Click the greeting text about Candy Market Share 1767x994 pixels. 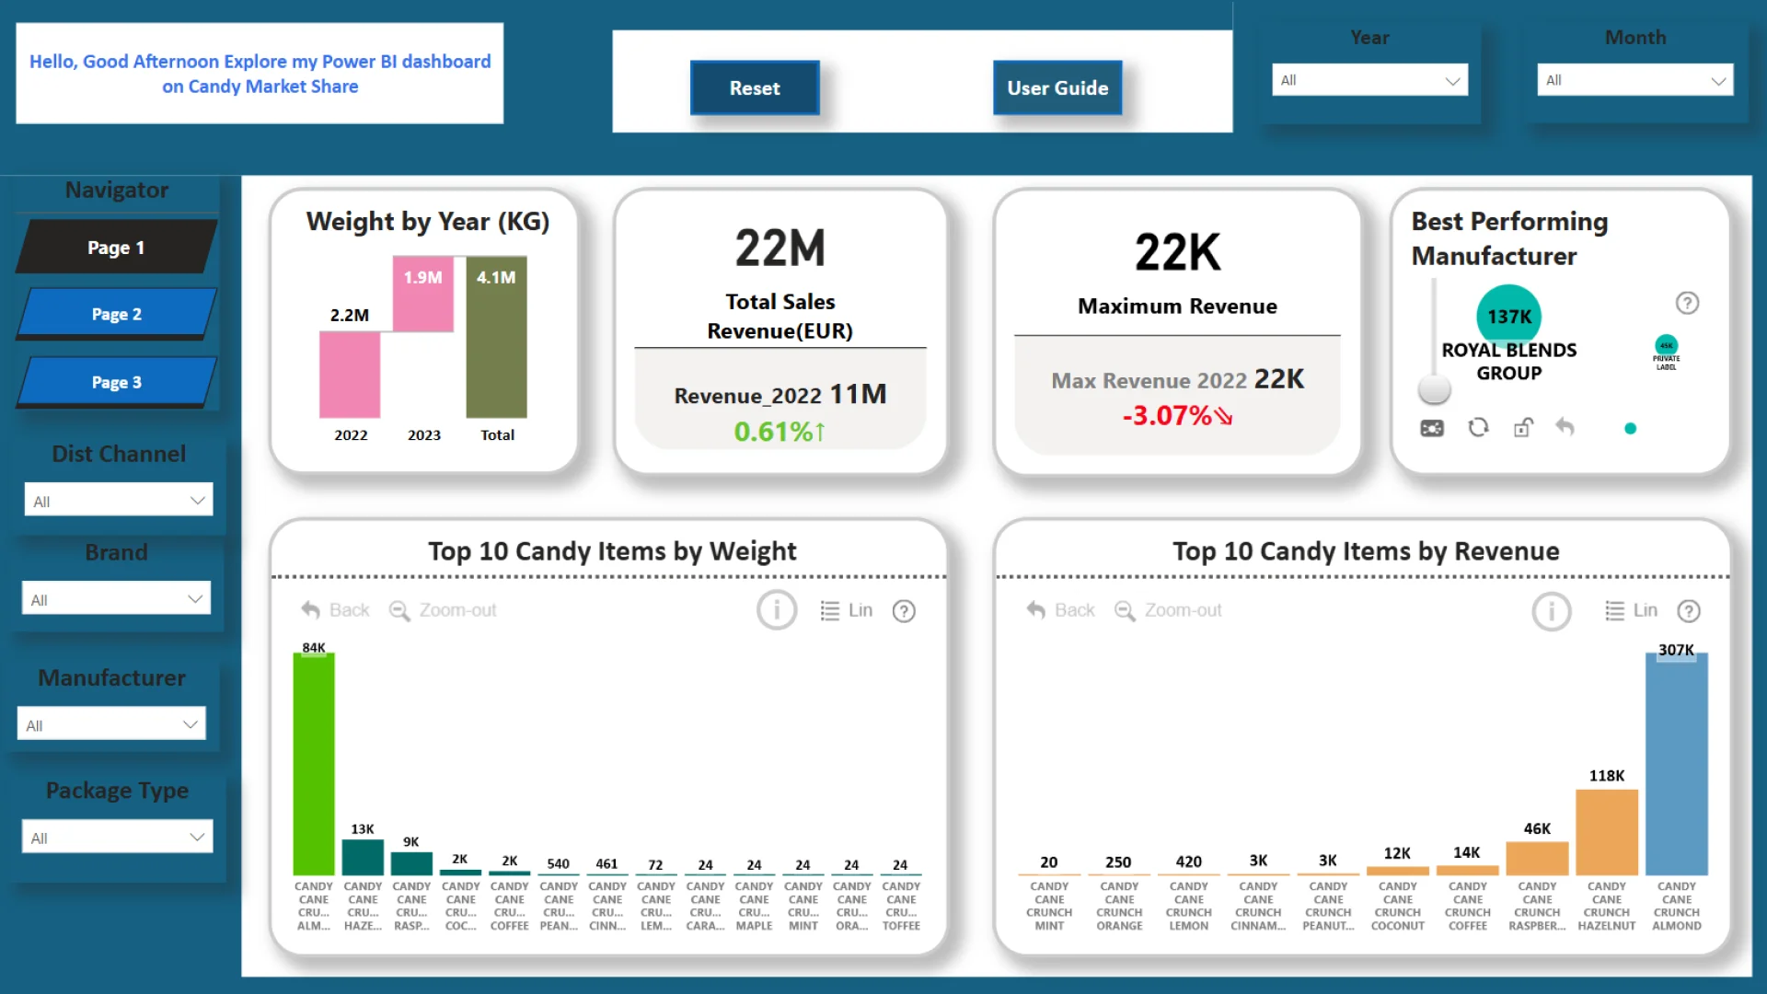(260, 74)
